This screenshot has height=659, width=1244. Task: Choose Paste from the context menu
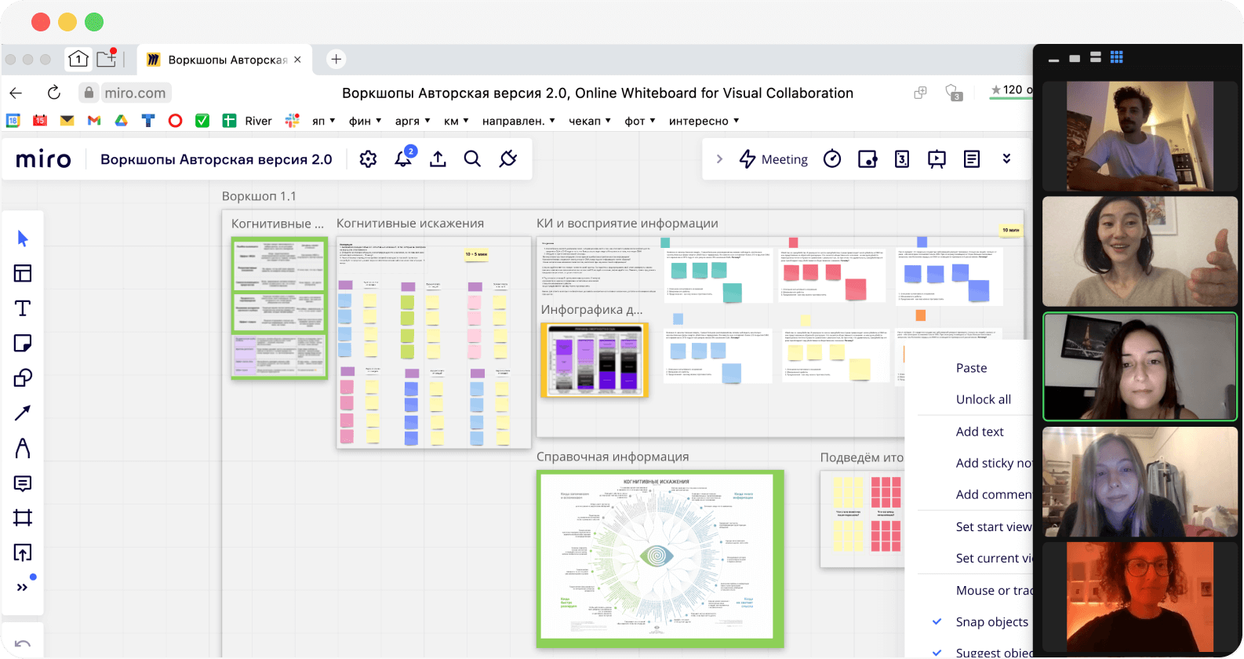pos(971,368)
